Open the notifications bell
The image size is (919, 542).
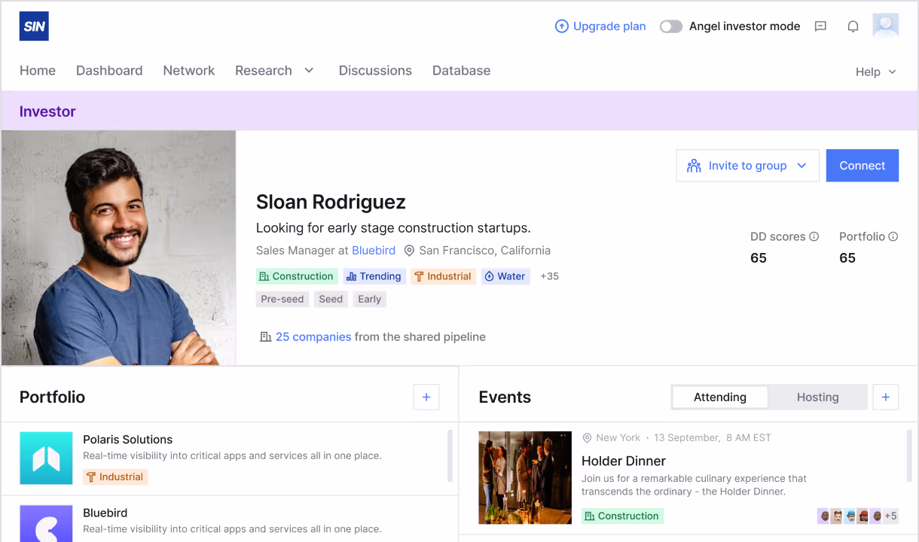(853, 26)
